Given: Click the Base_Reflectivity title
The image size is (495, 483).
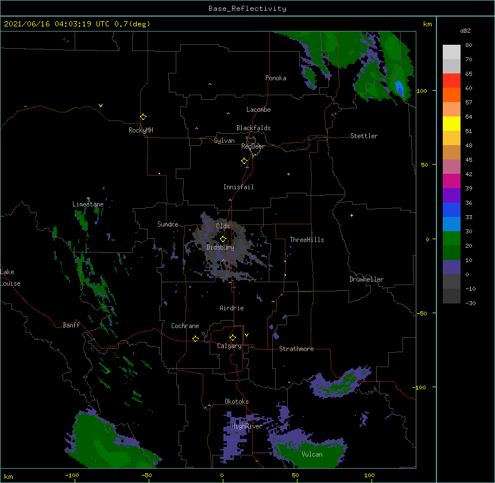Looking at the screenshot, I should coord(247,9).
